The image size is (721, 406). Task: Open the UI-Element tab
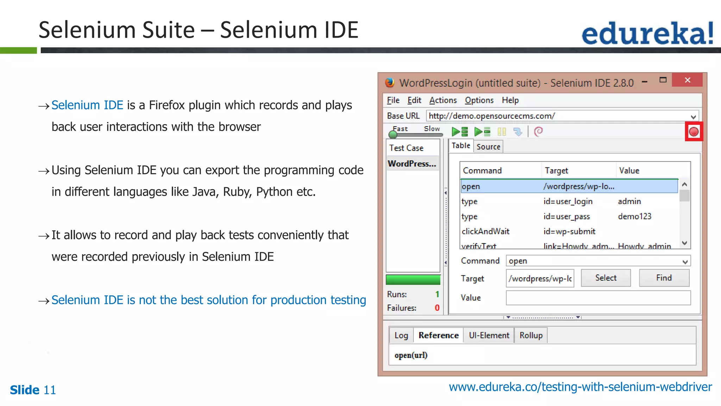pyautogui.click(x=489, y=335)
